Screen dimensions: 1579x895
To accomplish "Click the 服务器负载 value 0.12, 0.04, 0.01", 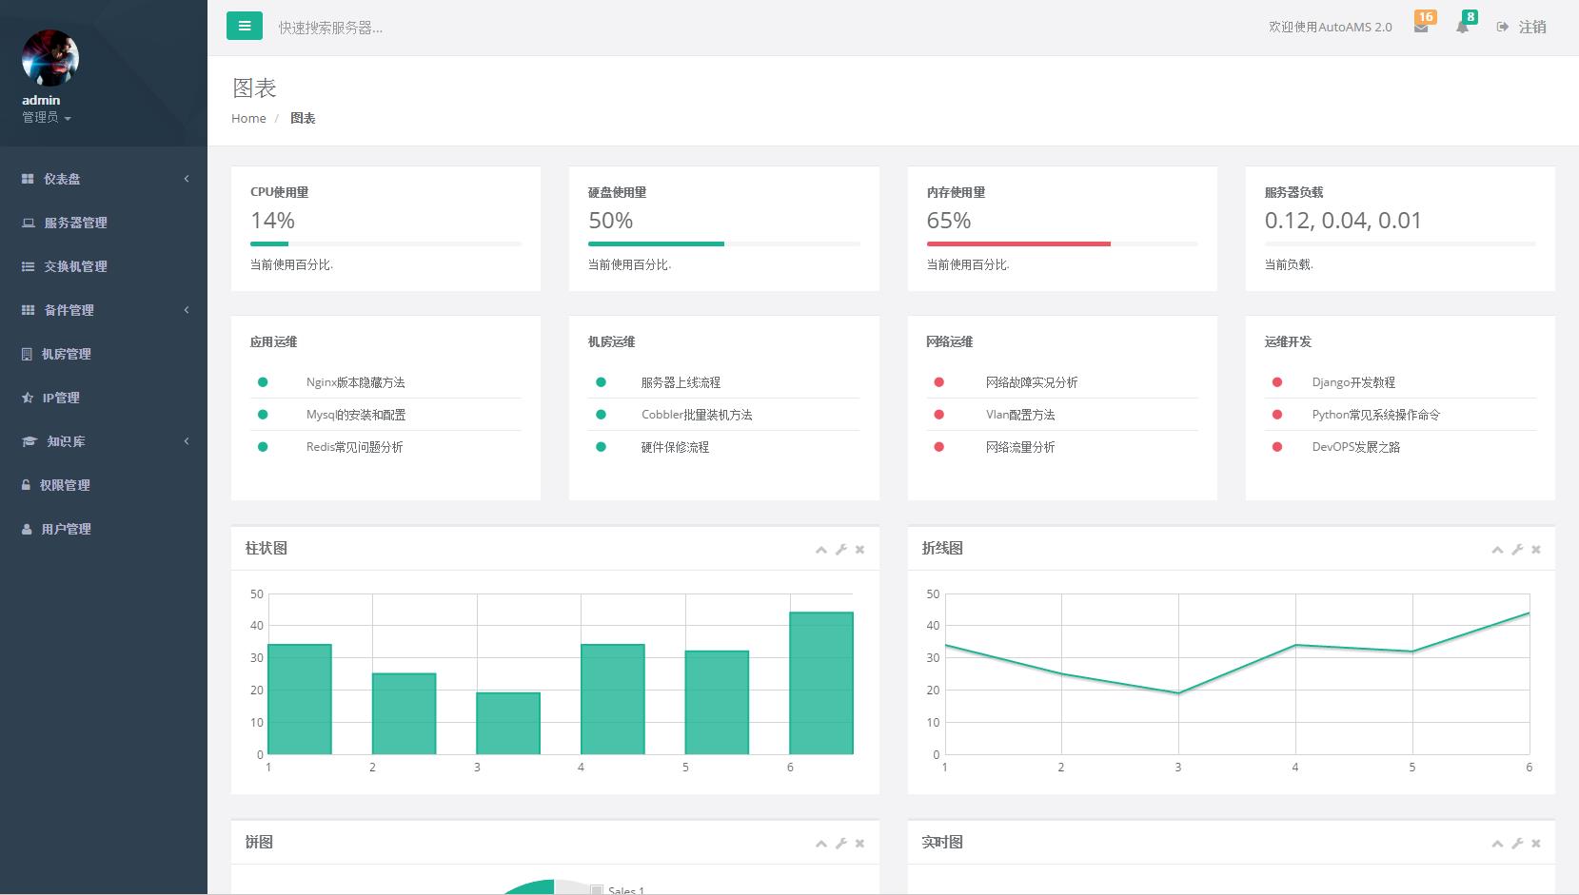I will pos(1343,221).
